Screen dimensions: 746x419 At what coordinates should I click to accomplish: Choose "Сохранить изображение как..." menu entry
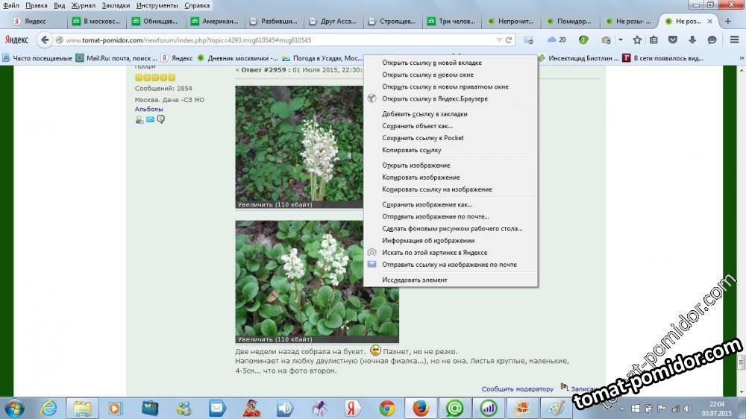click(x=427, y=204)
